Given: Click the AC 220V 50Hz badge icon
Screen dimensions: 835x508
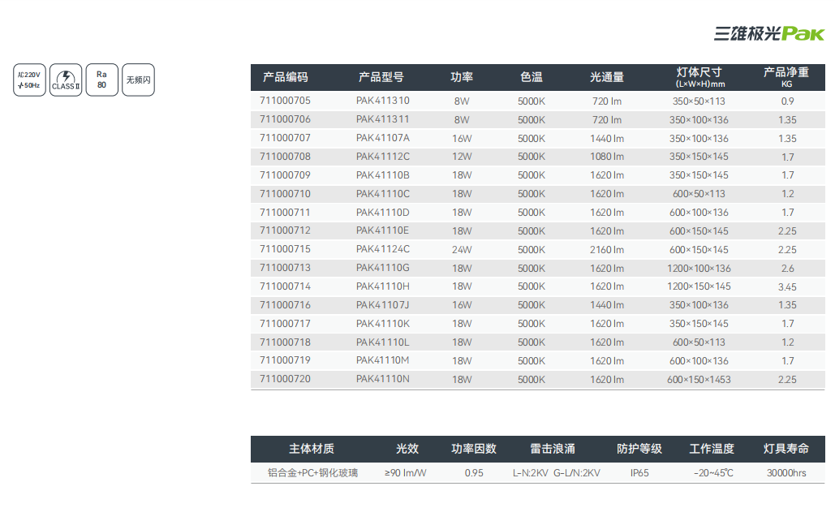Looking at the screenshot, I should point(30,80).
